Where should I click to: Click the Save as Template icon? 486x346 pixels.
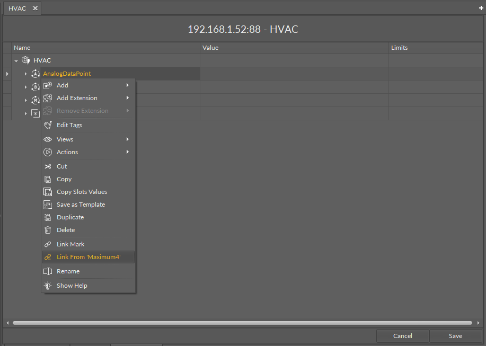(x=48, y=205)
